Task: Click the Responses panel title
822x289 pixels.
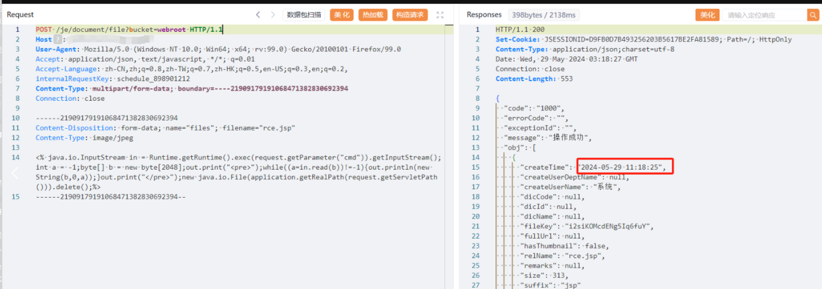Action: click(484, 15)
